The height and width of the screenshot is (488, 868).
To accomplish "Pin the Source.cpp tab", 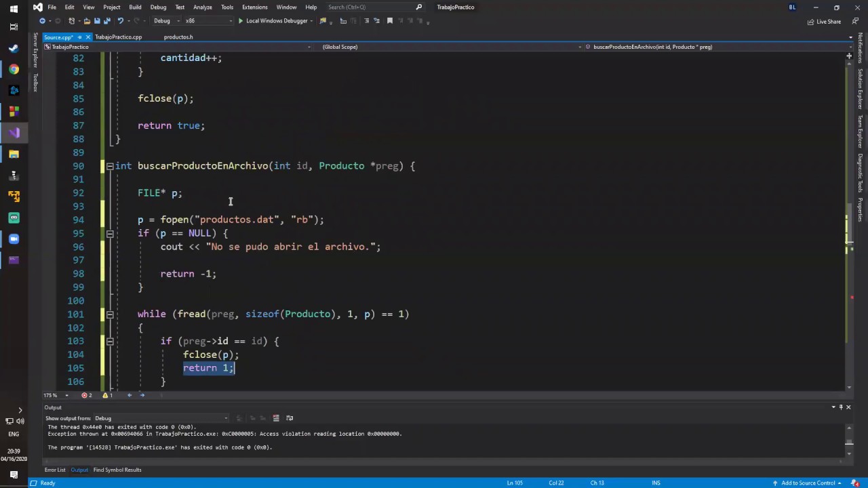I will (x=79, y=37).
